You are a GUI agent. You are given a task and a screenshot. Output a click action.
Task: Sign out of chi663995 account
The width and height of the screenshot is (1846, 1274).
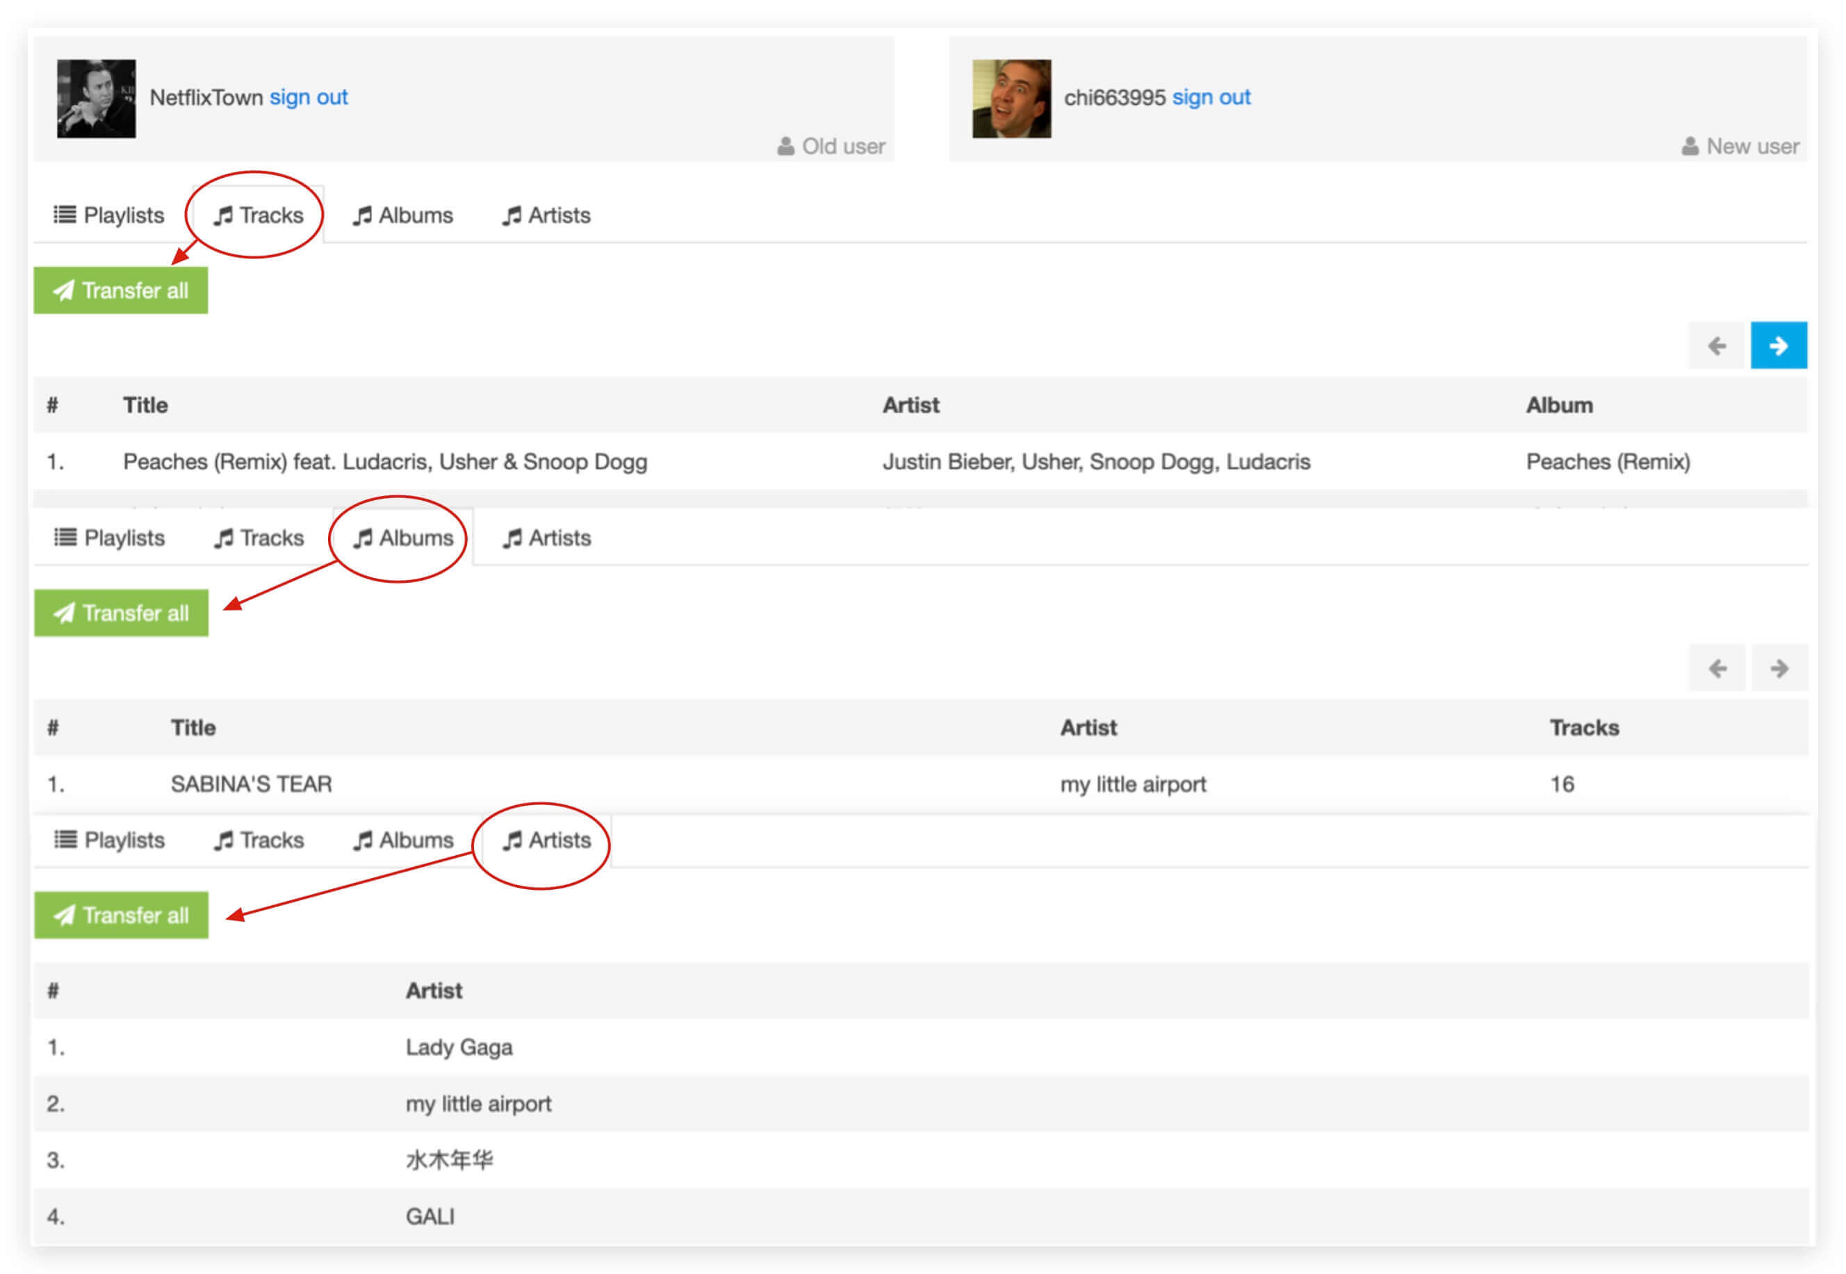pos(1211,97)
